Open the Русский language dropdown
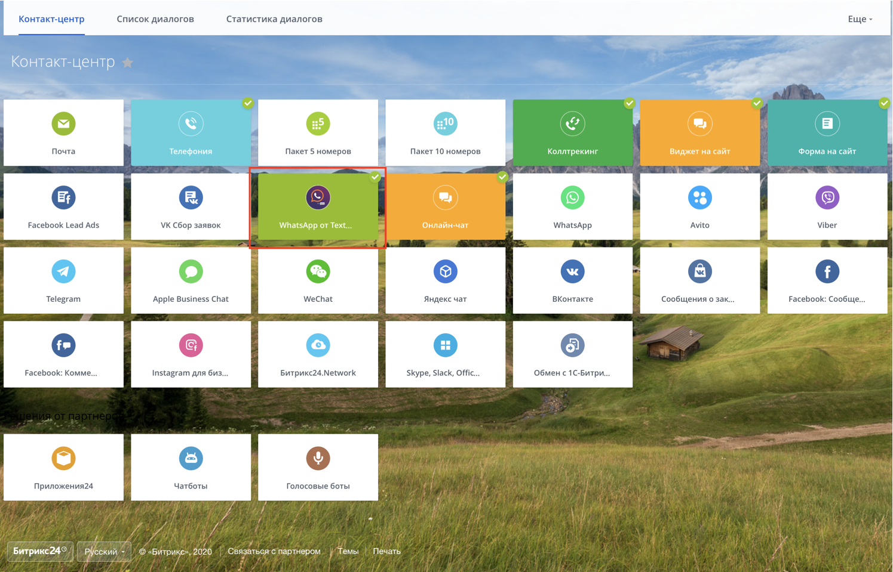The width and height of the screenshot is (893, 572). (x=105, y=552)
